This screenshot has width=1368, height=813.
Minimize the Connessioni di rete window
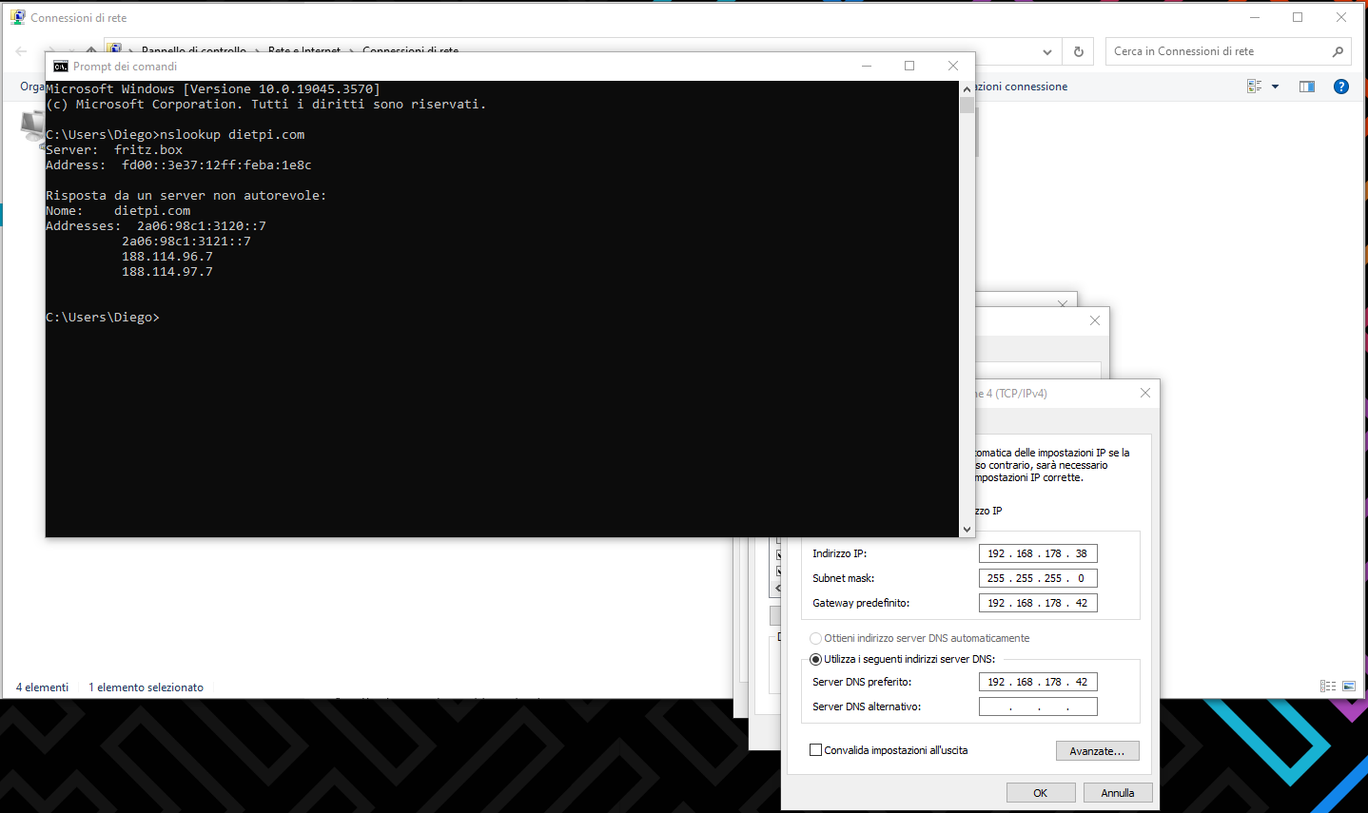tap(1255, 17)
